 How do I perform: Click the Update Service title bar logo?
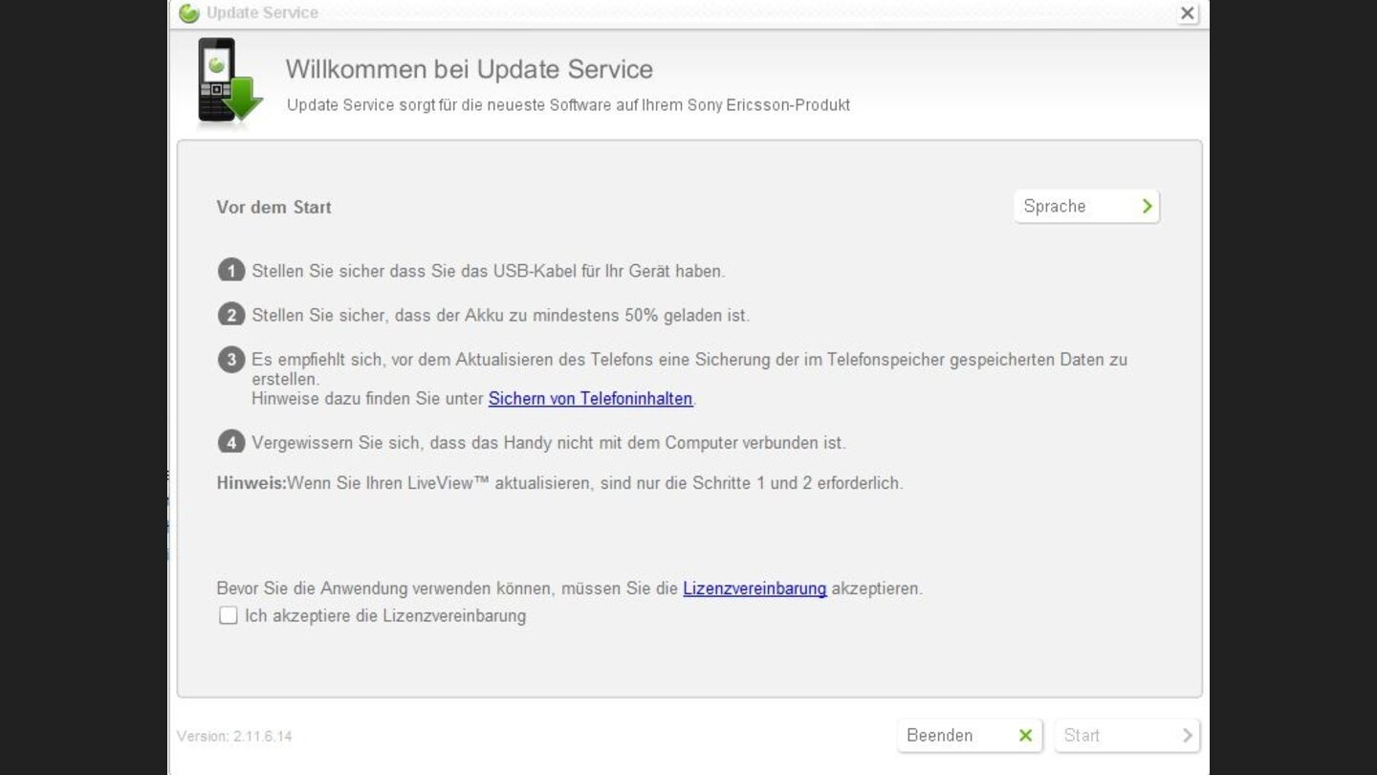[189, 12]
